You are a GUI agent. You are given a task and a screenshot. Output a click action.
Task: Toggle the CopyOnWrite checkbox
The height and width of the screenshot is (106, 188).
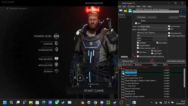pos(138,45)
